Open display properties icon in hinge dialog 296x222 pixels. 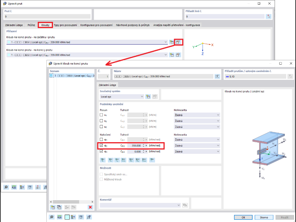[73, 217]
